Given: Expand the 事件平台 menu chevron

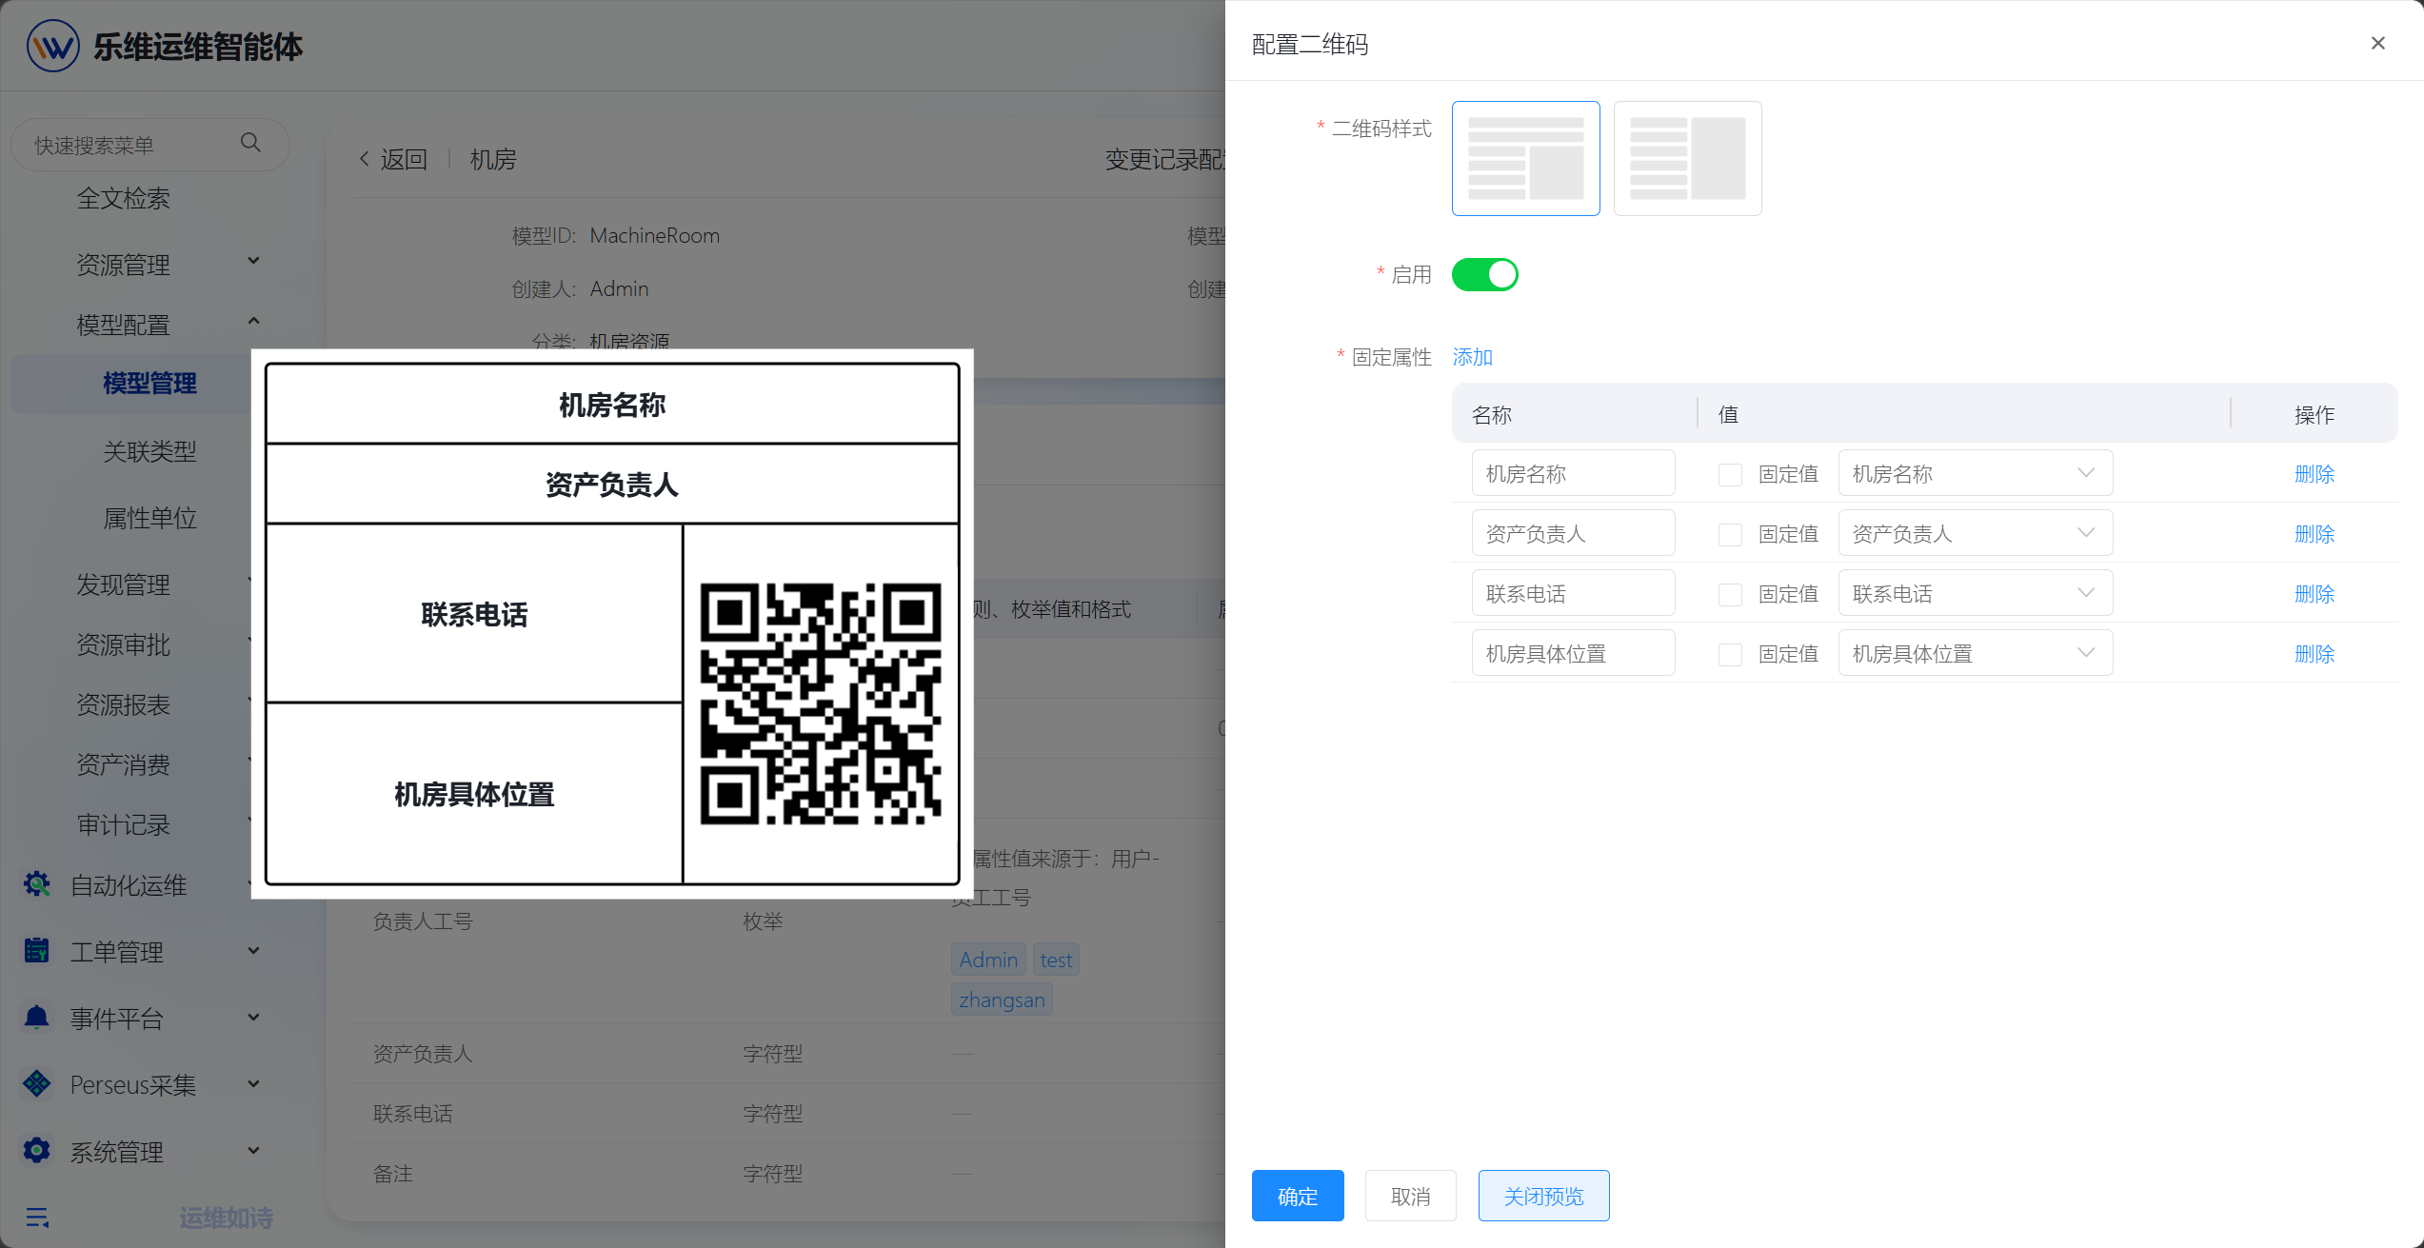Looking at the screenshot, I should (x=253, y=1017).
